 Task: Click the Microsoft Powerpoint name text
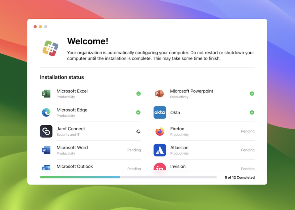pos(192,91)
